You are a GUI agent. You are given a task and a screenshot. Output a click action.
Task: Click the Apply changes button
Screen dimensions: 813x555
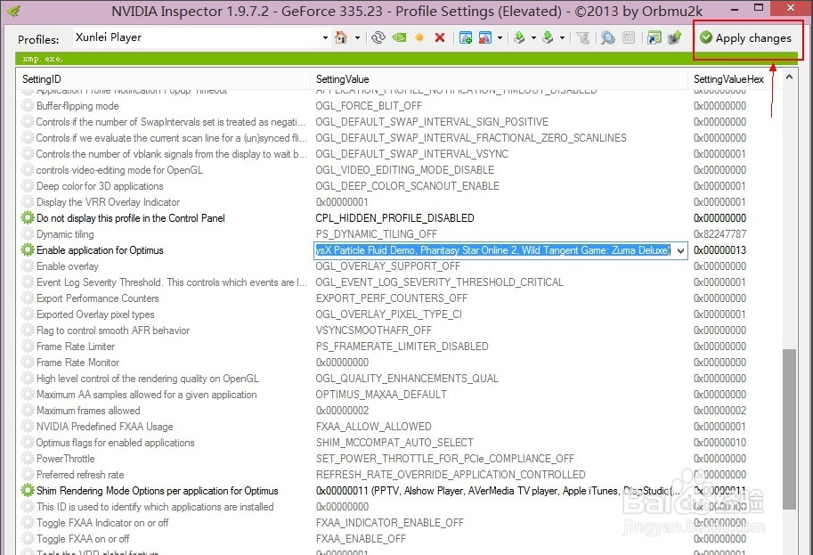point(745,38)
